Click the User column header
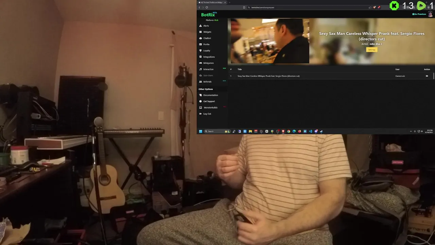 [x=397, y=69]
